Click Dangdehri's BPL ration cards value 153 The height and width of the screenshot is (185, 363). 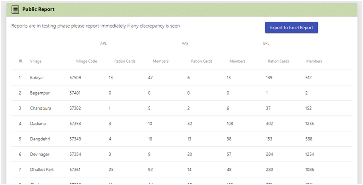click(269, 139)
